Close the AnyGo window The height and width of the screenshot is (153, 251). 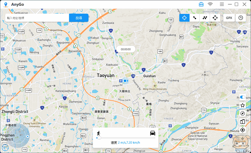click(x=245, y=4)
